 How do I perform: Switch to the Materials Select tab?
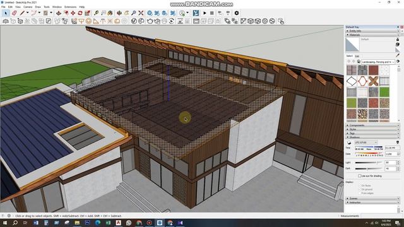click(x=349, y=56)
